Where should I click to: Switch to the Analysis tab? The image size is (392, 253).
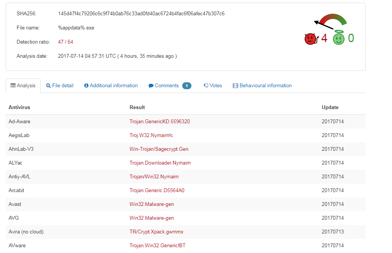23,85
